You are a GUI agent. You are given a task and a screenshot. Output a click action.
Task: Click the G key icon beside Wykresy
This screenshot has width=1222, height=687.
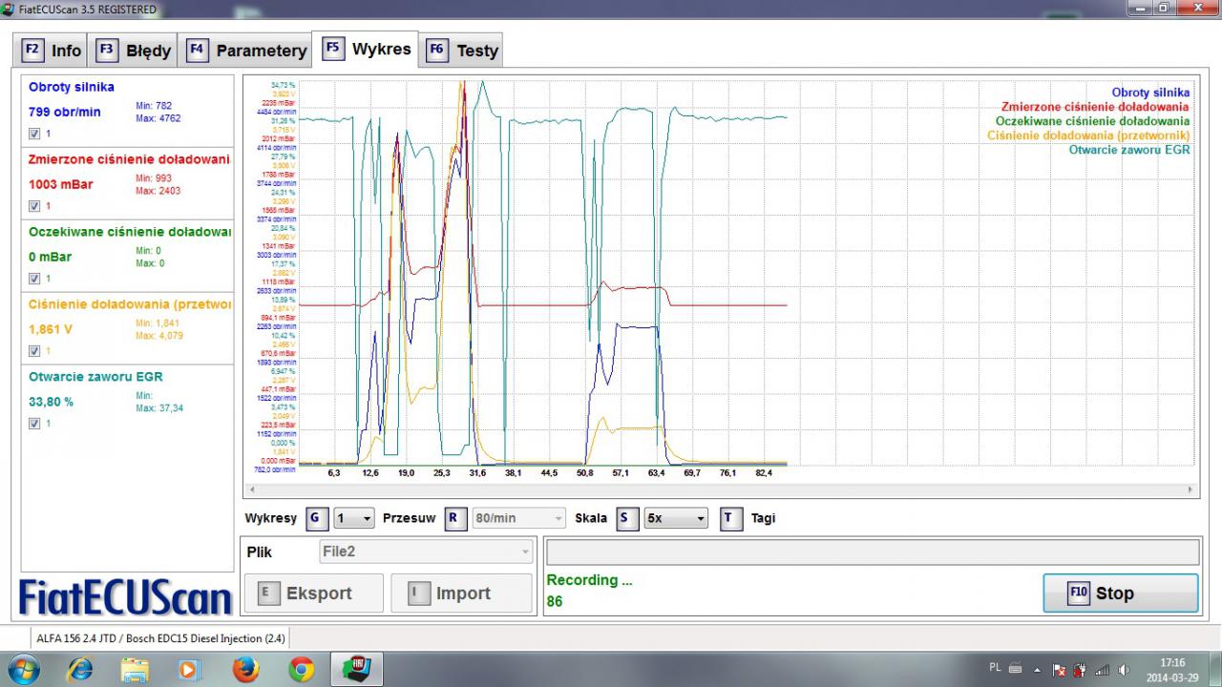317,518
